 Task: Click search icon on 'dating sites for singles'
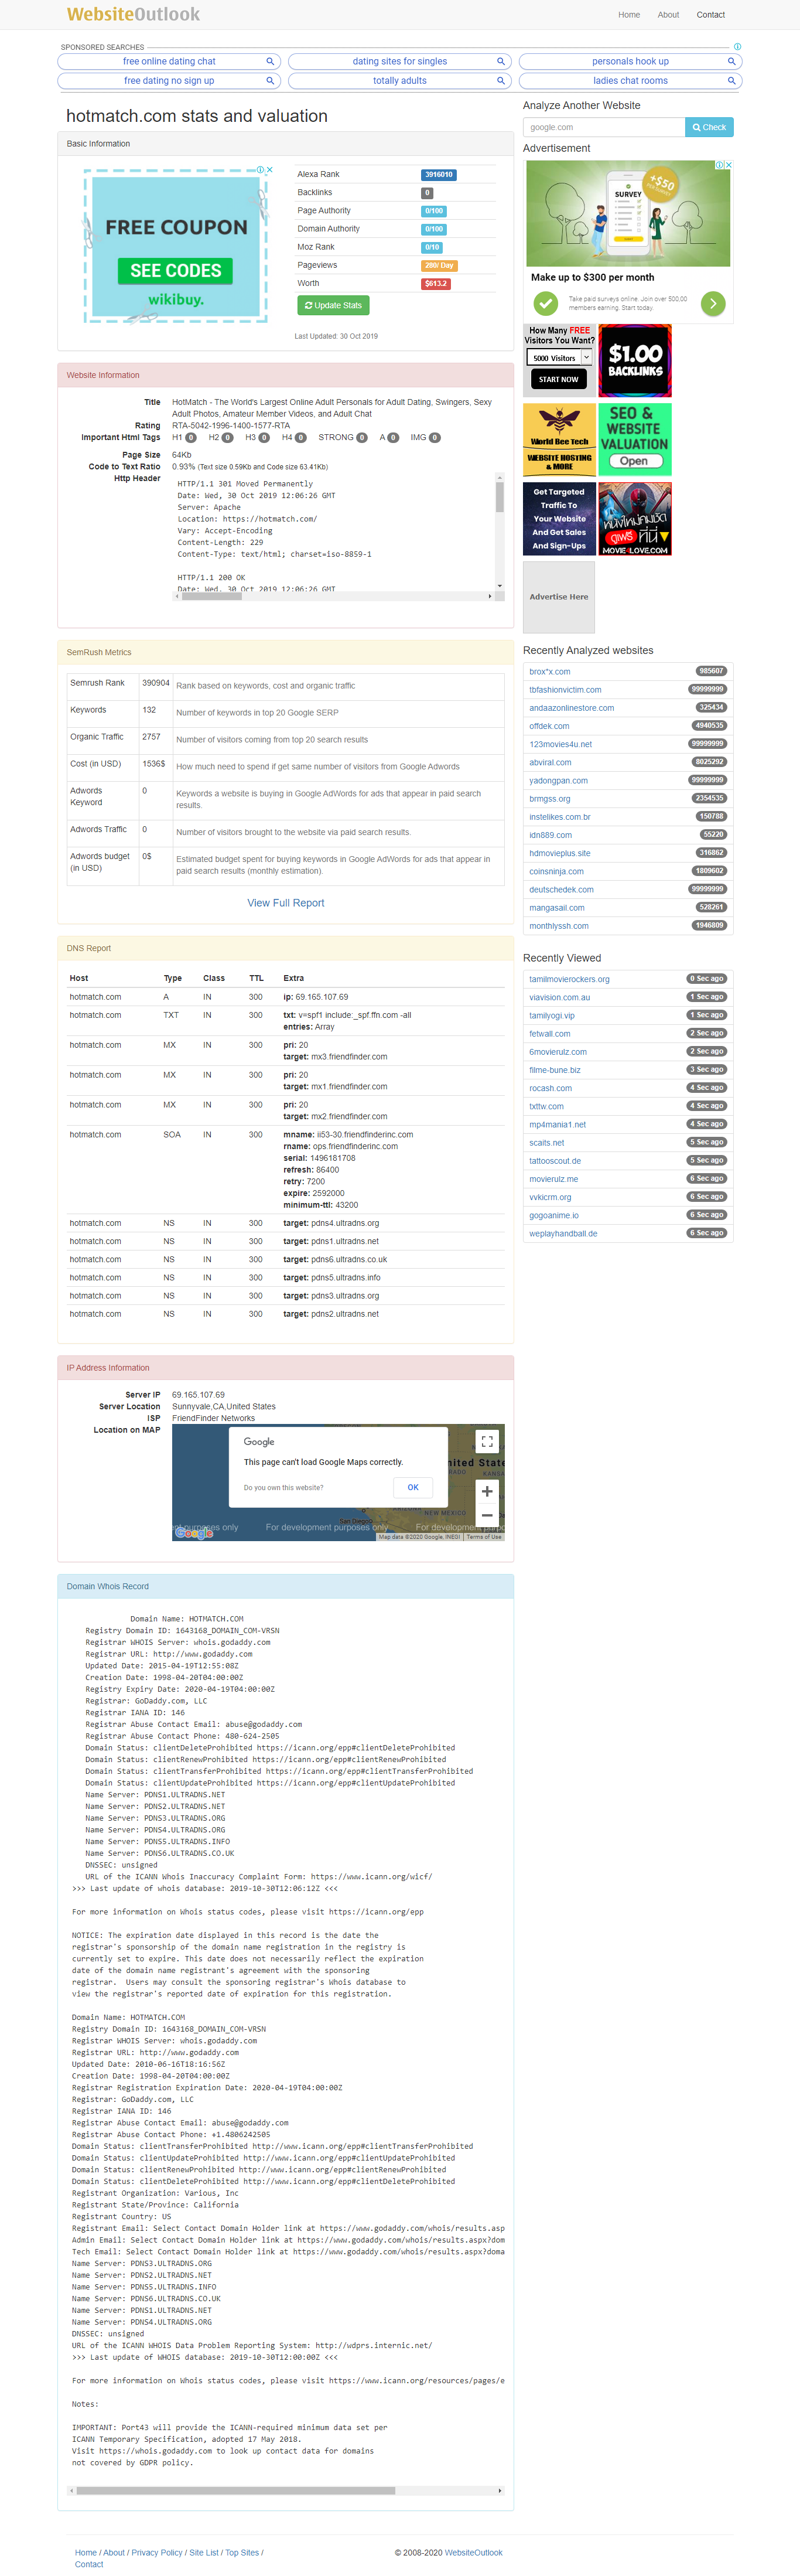coord(501,62)
